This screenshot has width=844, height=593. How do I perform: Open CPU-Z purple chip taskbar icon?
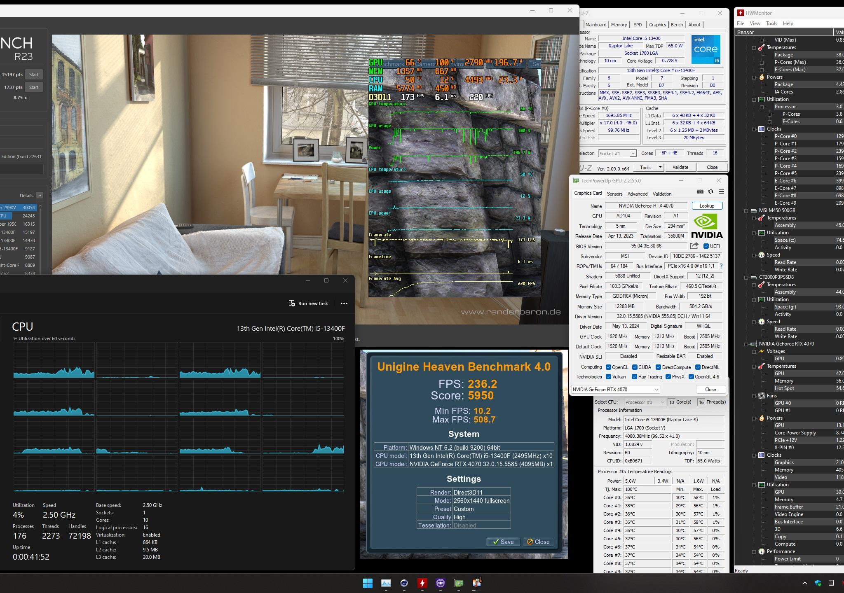tap(441, 583)
